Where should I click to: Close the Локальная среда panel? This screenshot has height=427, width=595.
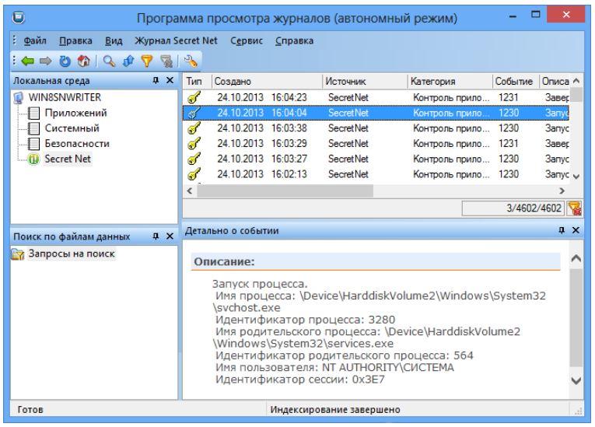click(170, 80)
